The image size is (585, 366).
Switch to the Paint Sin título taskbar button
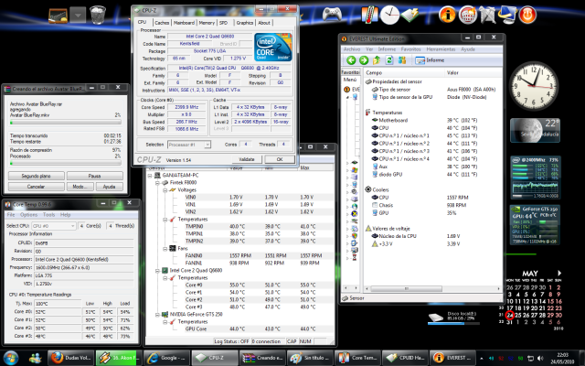point(310,358)
